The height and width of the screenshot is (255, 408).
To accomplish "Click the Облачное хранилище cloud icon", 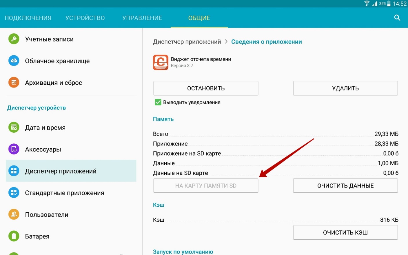I will coord(14,61).
